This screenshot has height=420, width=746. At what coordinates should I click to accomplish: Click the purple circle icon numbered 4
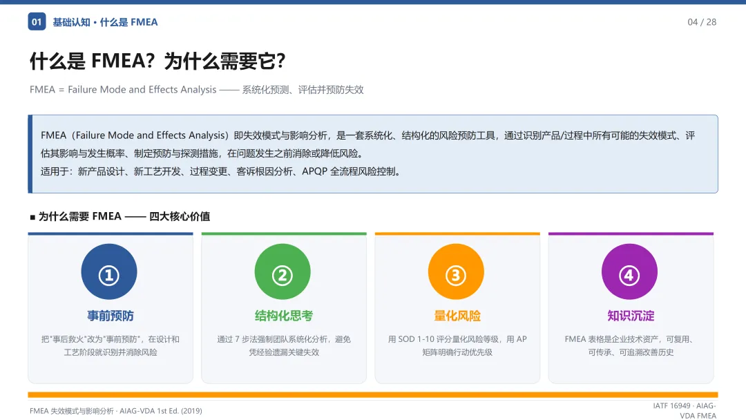coord(629,271)
